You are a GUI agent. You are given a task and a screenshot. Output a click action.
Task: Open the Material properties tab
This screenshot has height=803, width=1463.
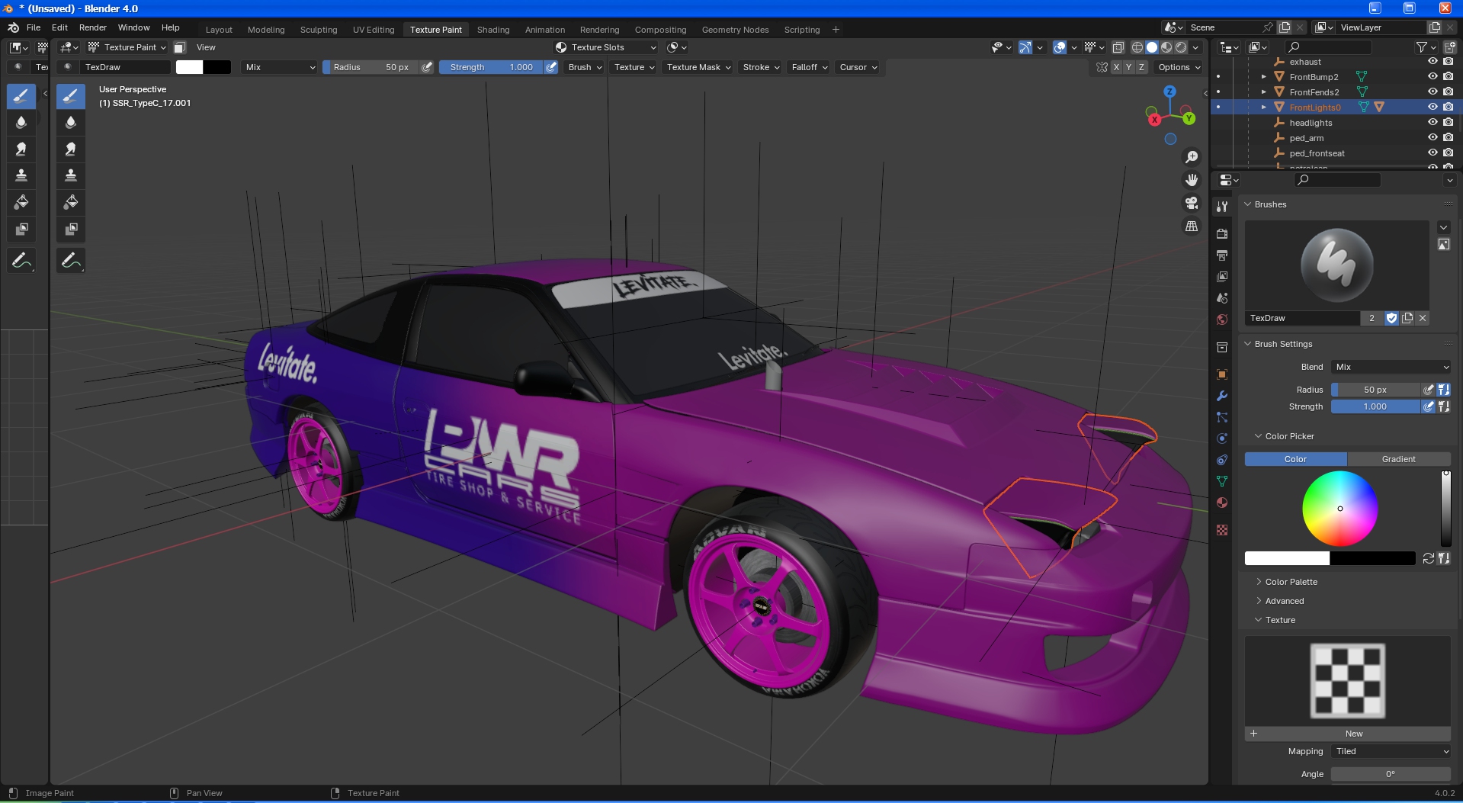(1222, 503)
